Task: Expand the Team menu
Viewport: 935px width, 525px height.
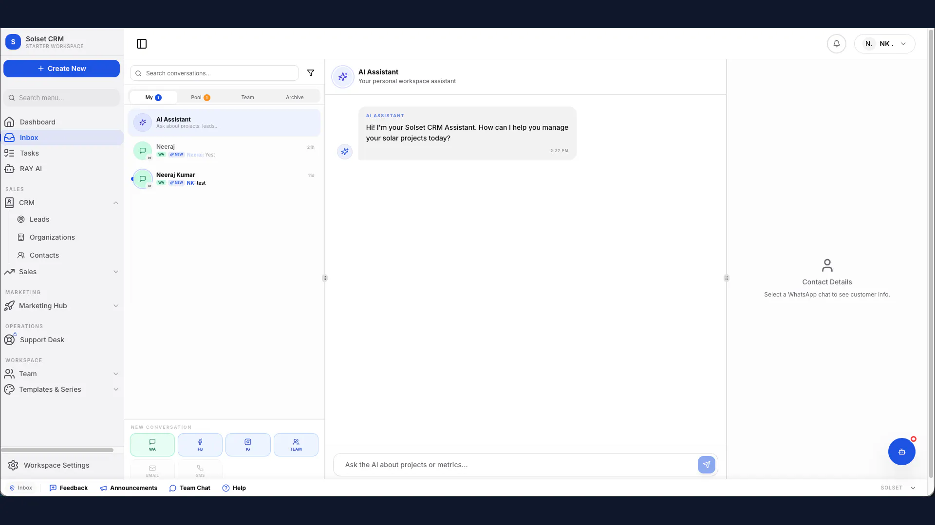Action: (62, 374)
